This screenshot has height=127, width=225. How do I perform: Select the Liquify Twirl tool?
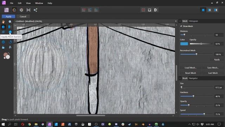point(3,32)
